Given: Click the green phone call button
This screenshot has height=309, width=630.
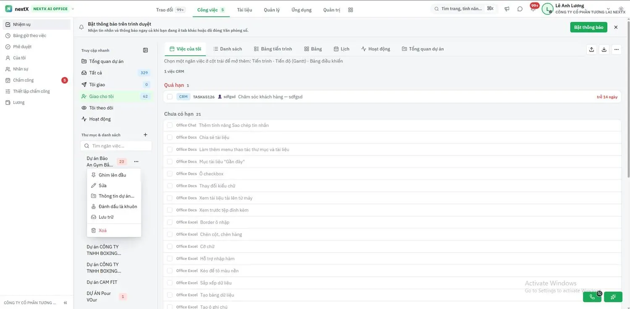Looking at the screenshot, I should coord(592,297).
